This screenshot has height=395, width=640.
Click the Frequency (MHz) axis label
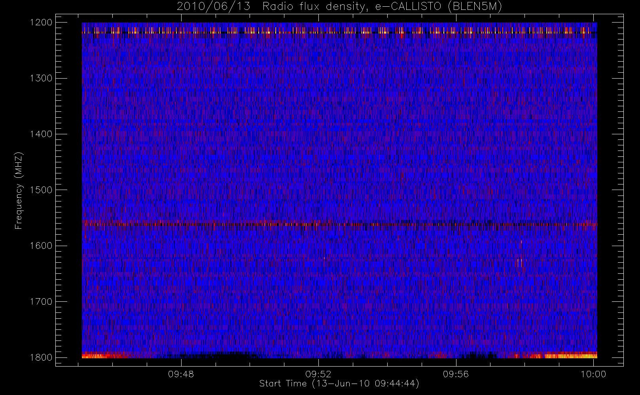(19, 190)
